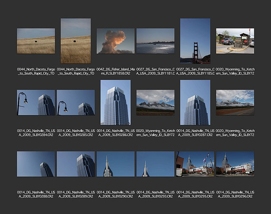Open the cloudy mountains with highway photo
Viewport: 271px width, 214px height.
pyautogui.click(x=235, y=103)
